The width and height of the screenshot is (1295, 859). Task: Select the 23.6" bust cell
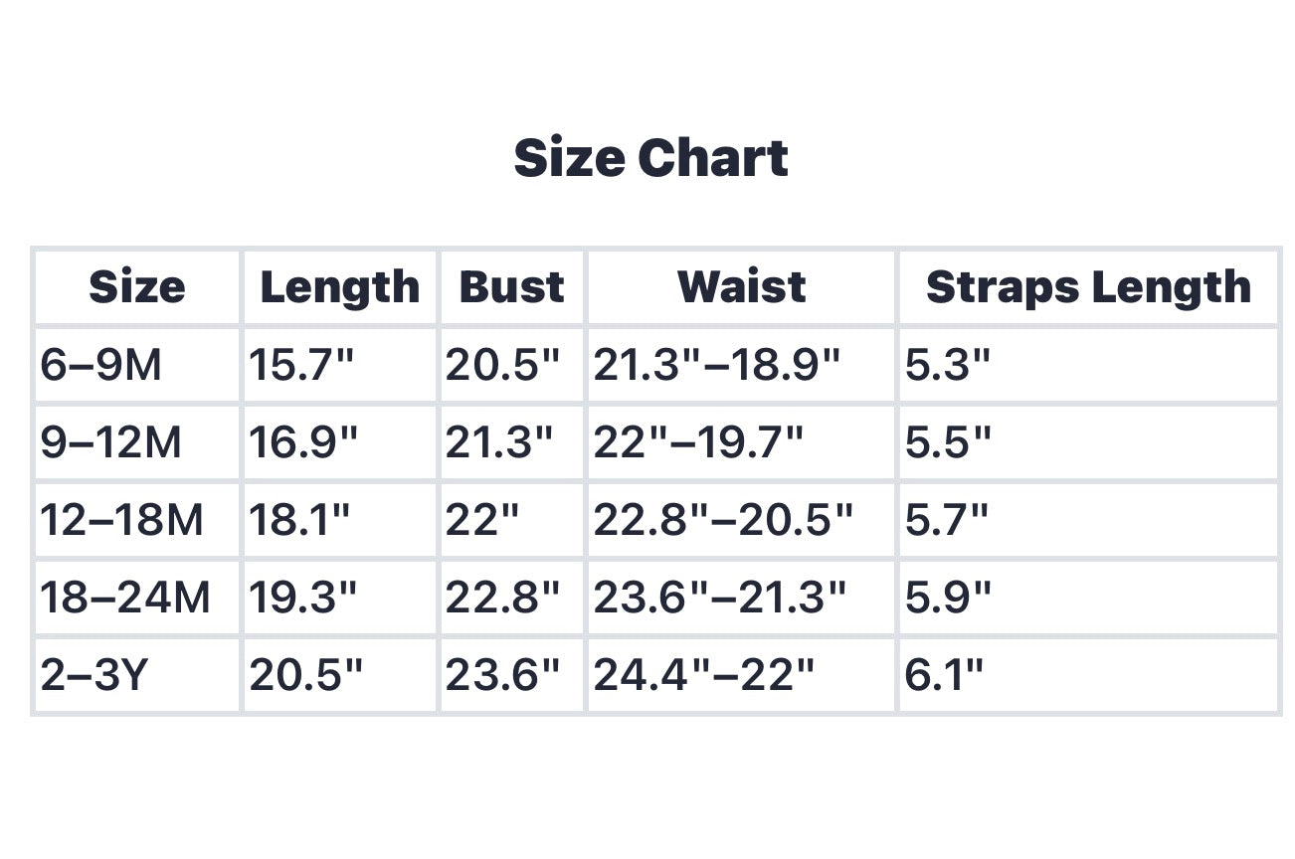[502, 675]
